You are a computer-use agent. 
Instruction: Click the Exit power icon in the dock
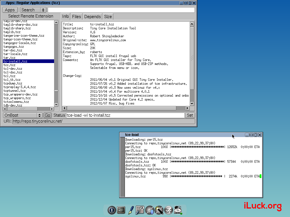(x=112, y=210)
